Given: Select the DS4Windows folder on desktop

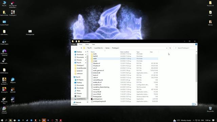Looking at the screenshot, I should [x=4, y=71].
